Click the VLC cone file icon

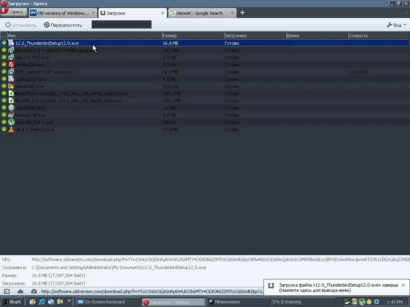[x=11, y=129]
